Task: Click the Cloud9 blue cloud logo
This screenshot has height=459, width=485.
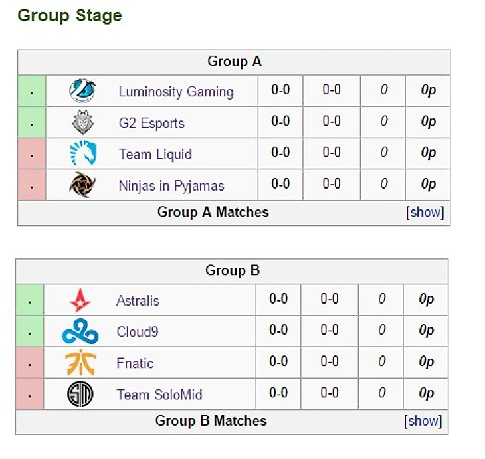Action: [80, 331]
